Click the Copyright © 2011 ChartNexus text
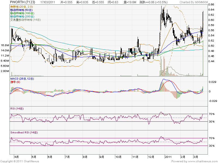Screen dimensions: 218x163 point(20,161)
